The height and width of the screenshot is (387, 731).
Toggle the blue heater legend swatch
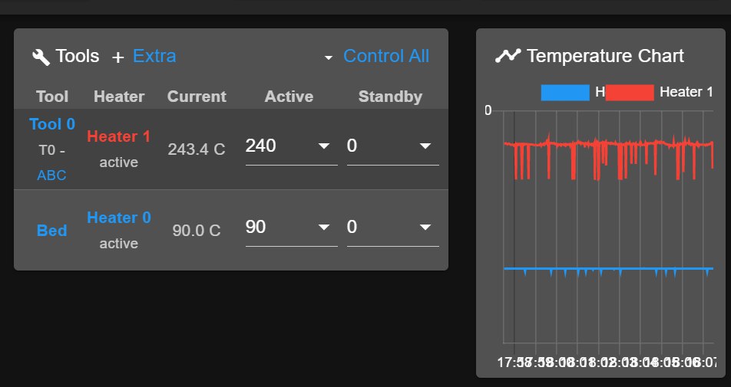565,93
